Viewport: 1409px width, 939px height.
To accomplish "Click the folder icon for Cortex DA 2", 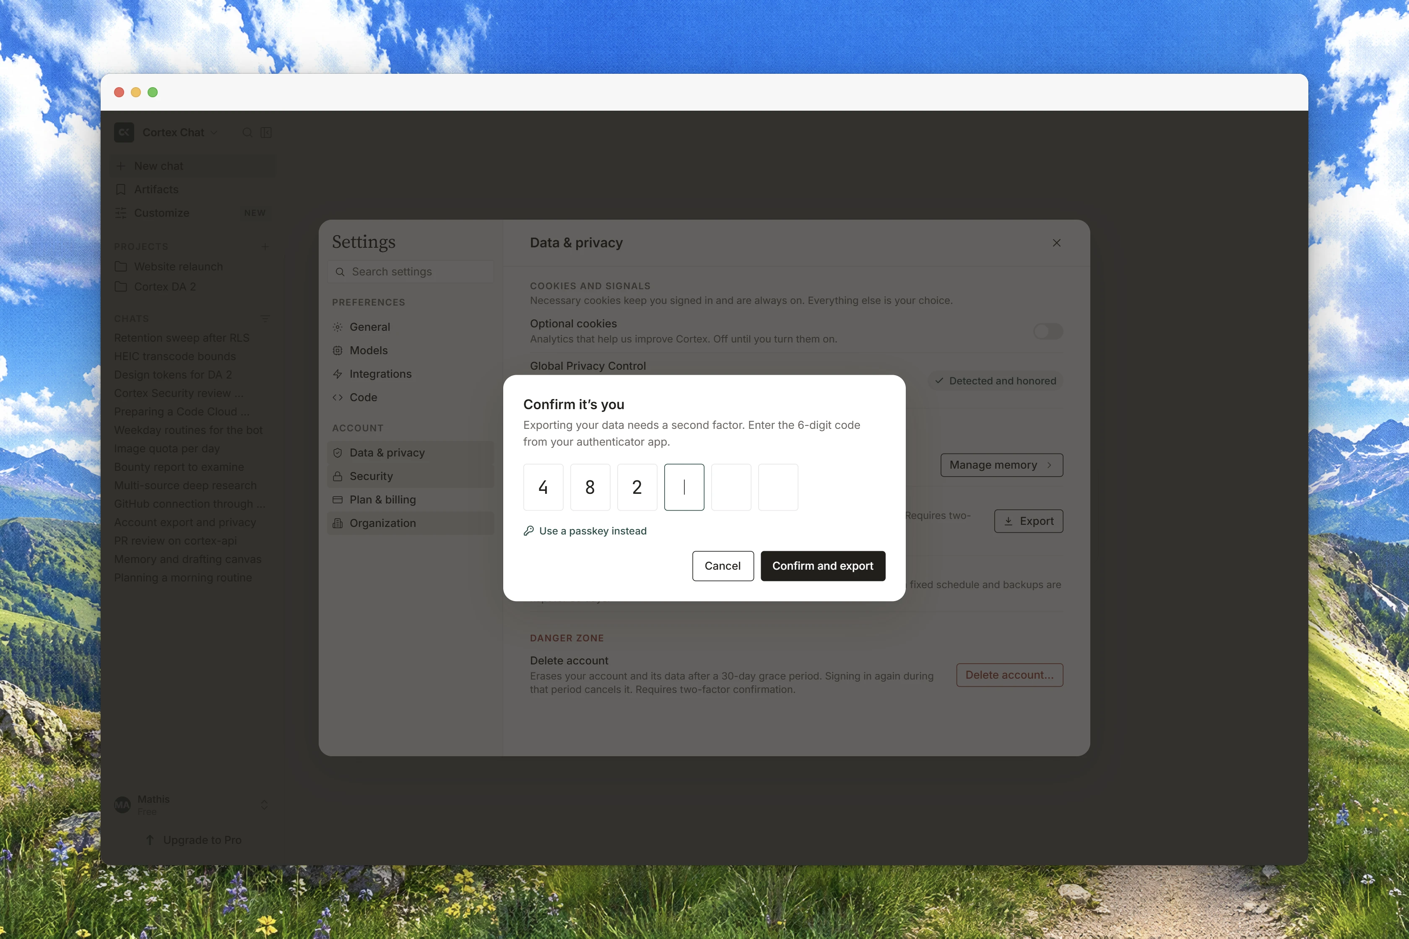I will point(120,287).
